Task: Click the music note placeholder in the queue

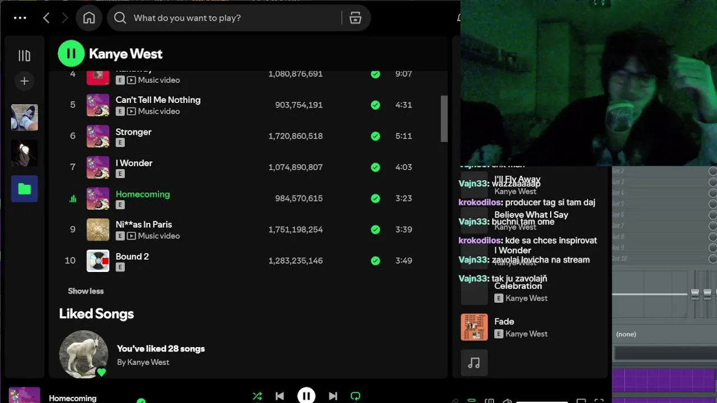Action: 474,363
